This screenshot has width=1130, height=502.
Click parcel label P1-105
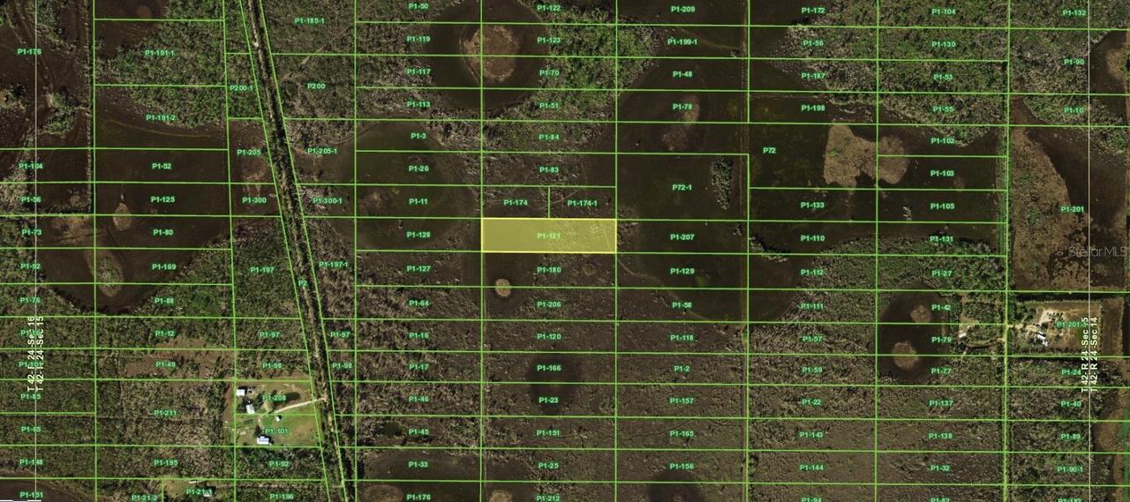[942, 206]
